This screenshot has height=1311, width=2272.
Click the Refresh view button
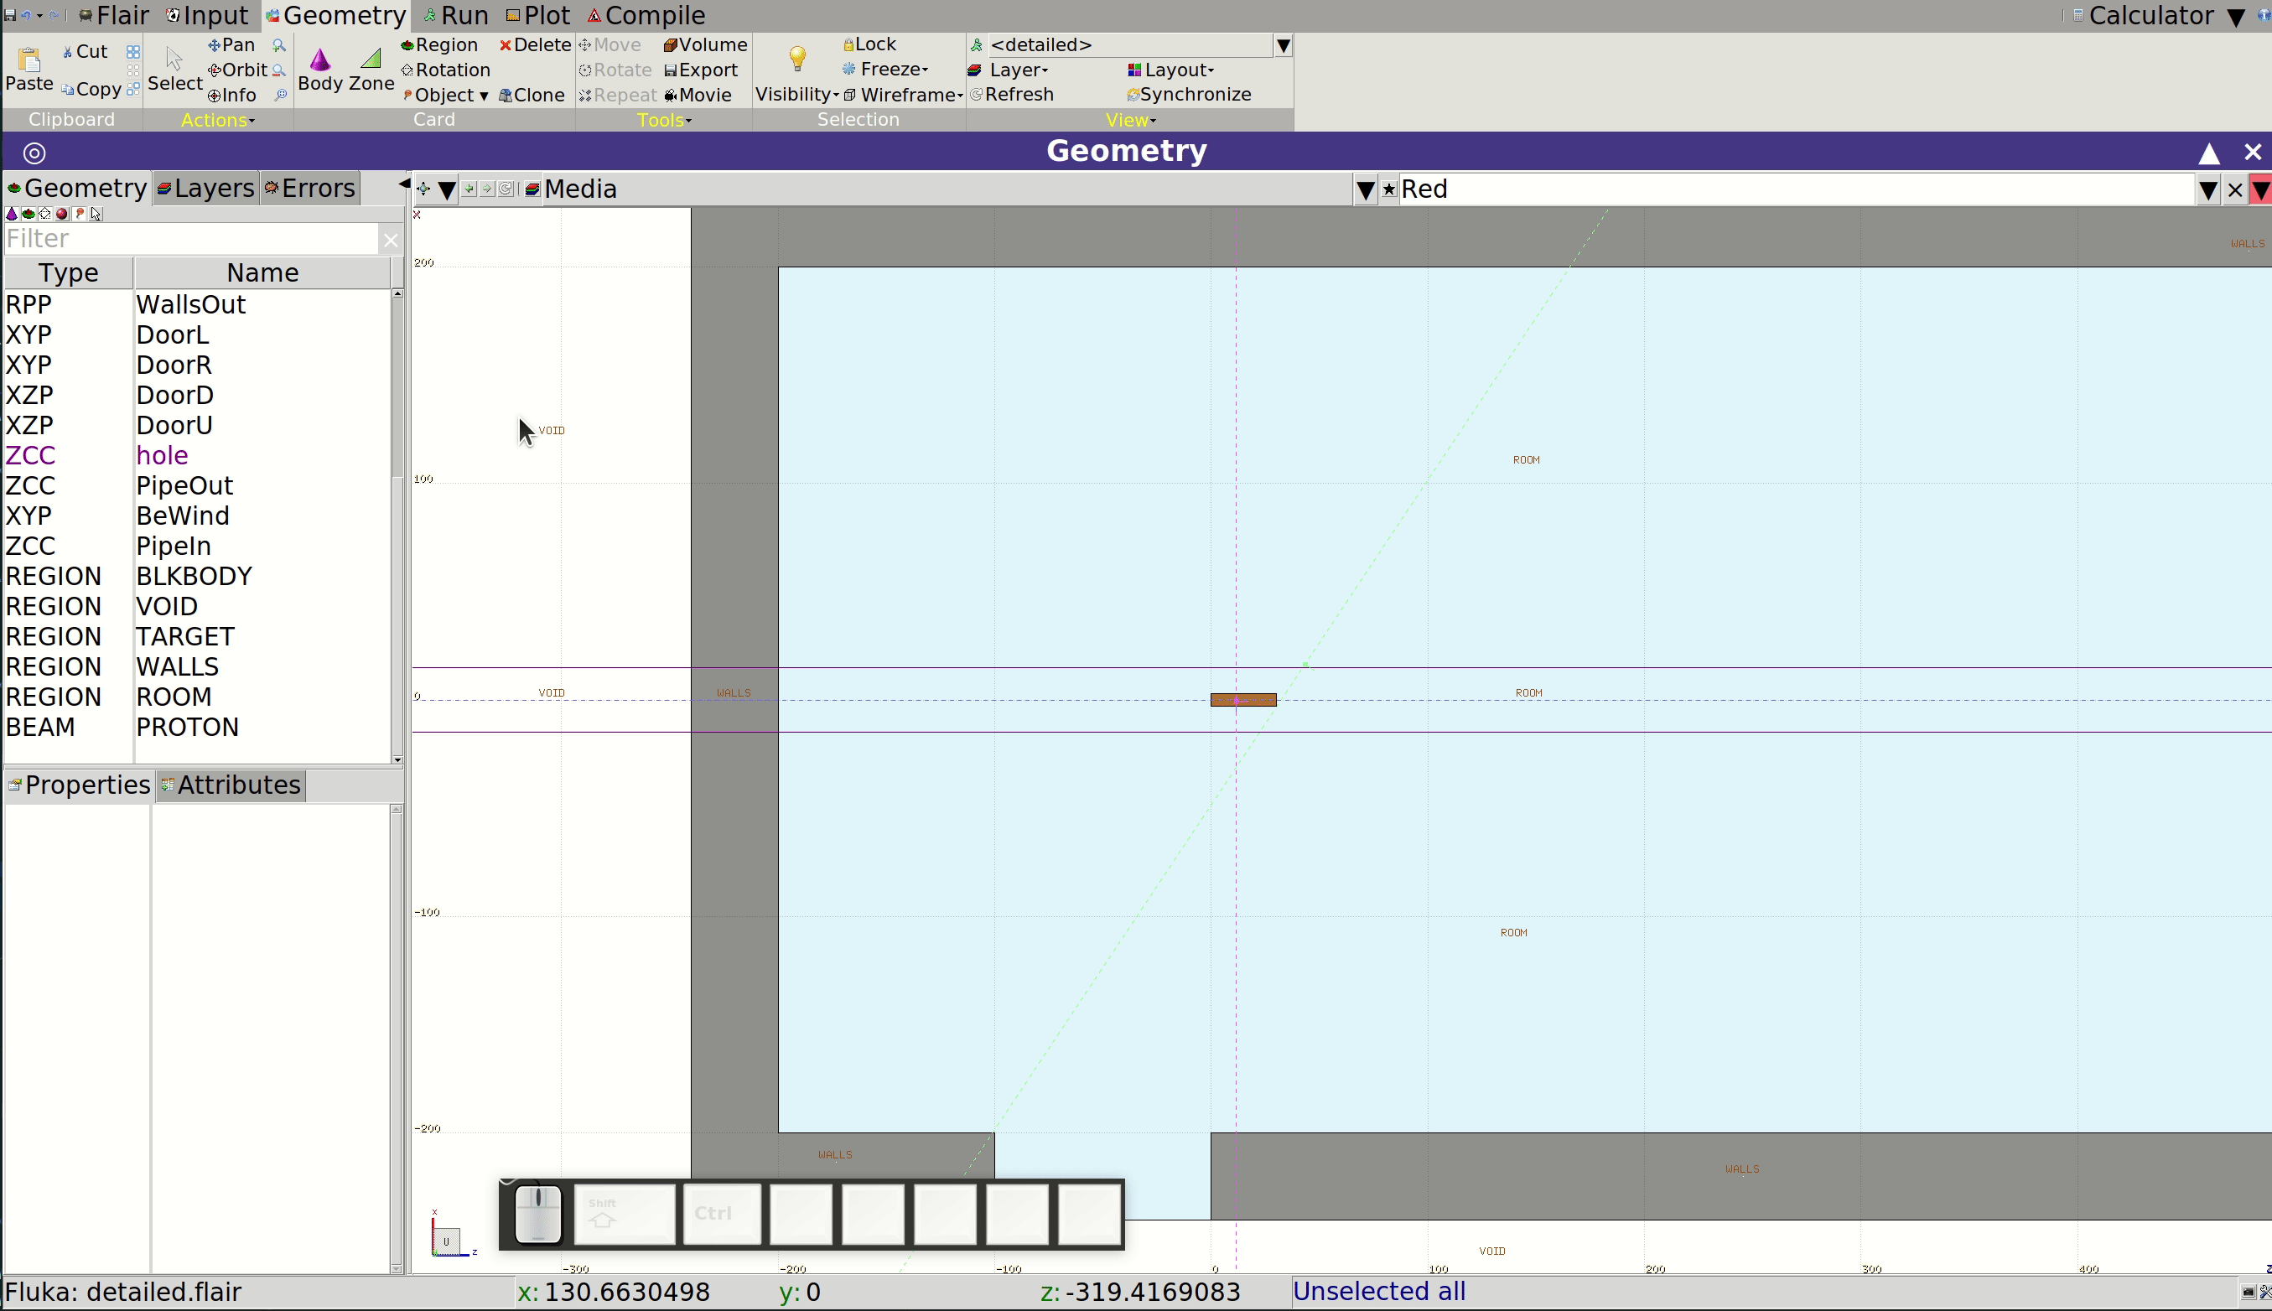click(1012, 95)
